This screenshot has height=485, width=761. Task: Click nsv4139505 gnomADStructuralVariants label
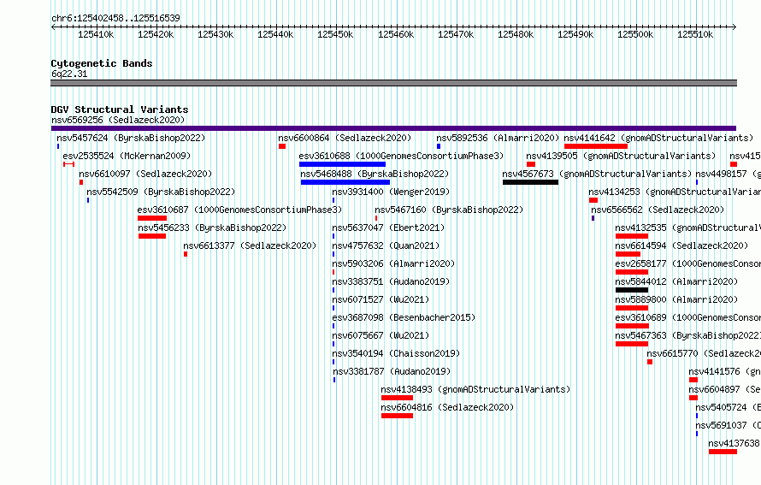click(x=622, y=156)
